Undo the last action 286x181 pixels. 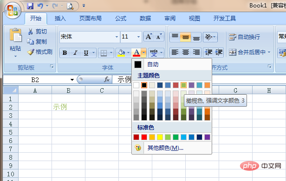coord(40,6)
